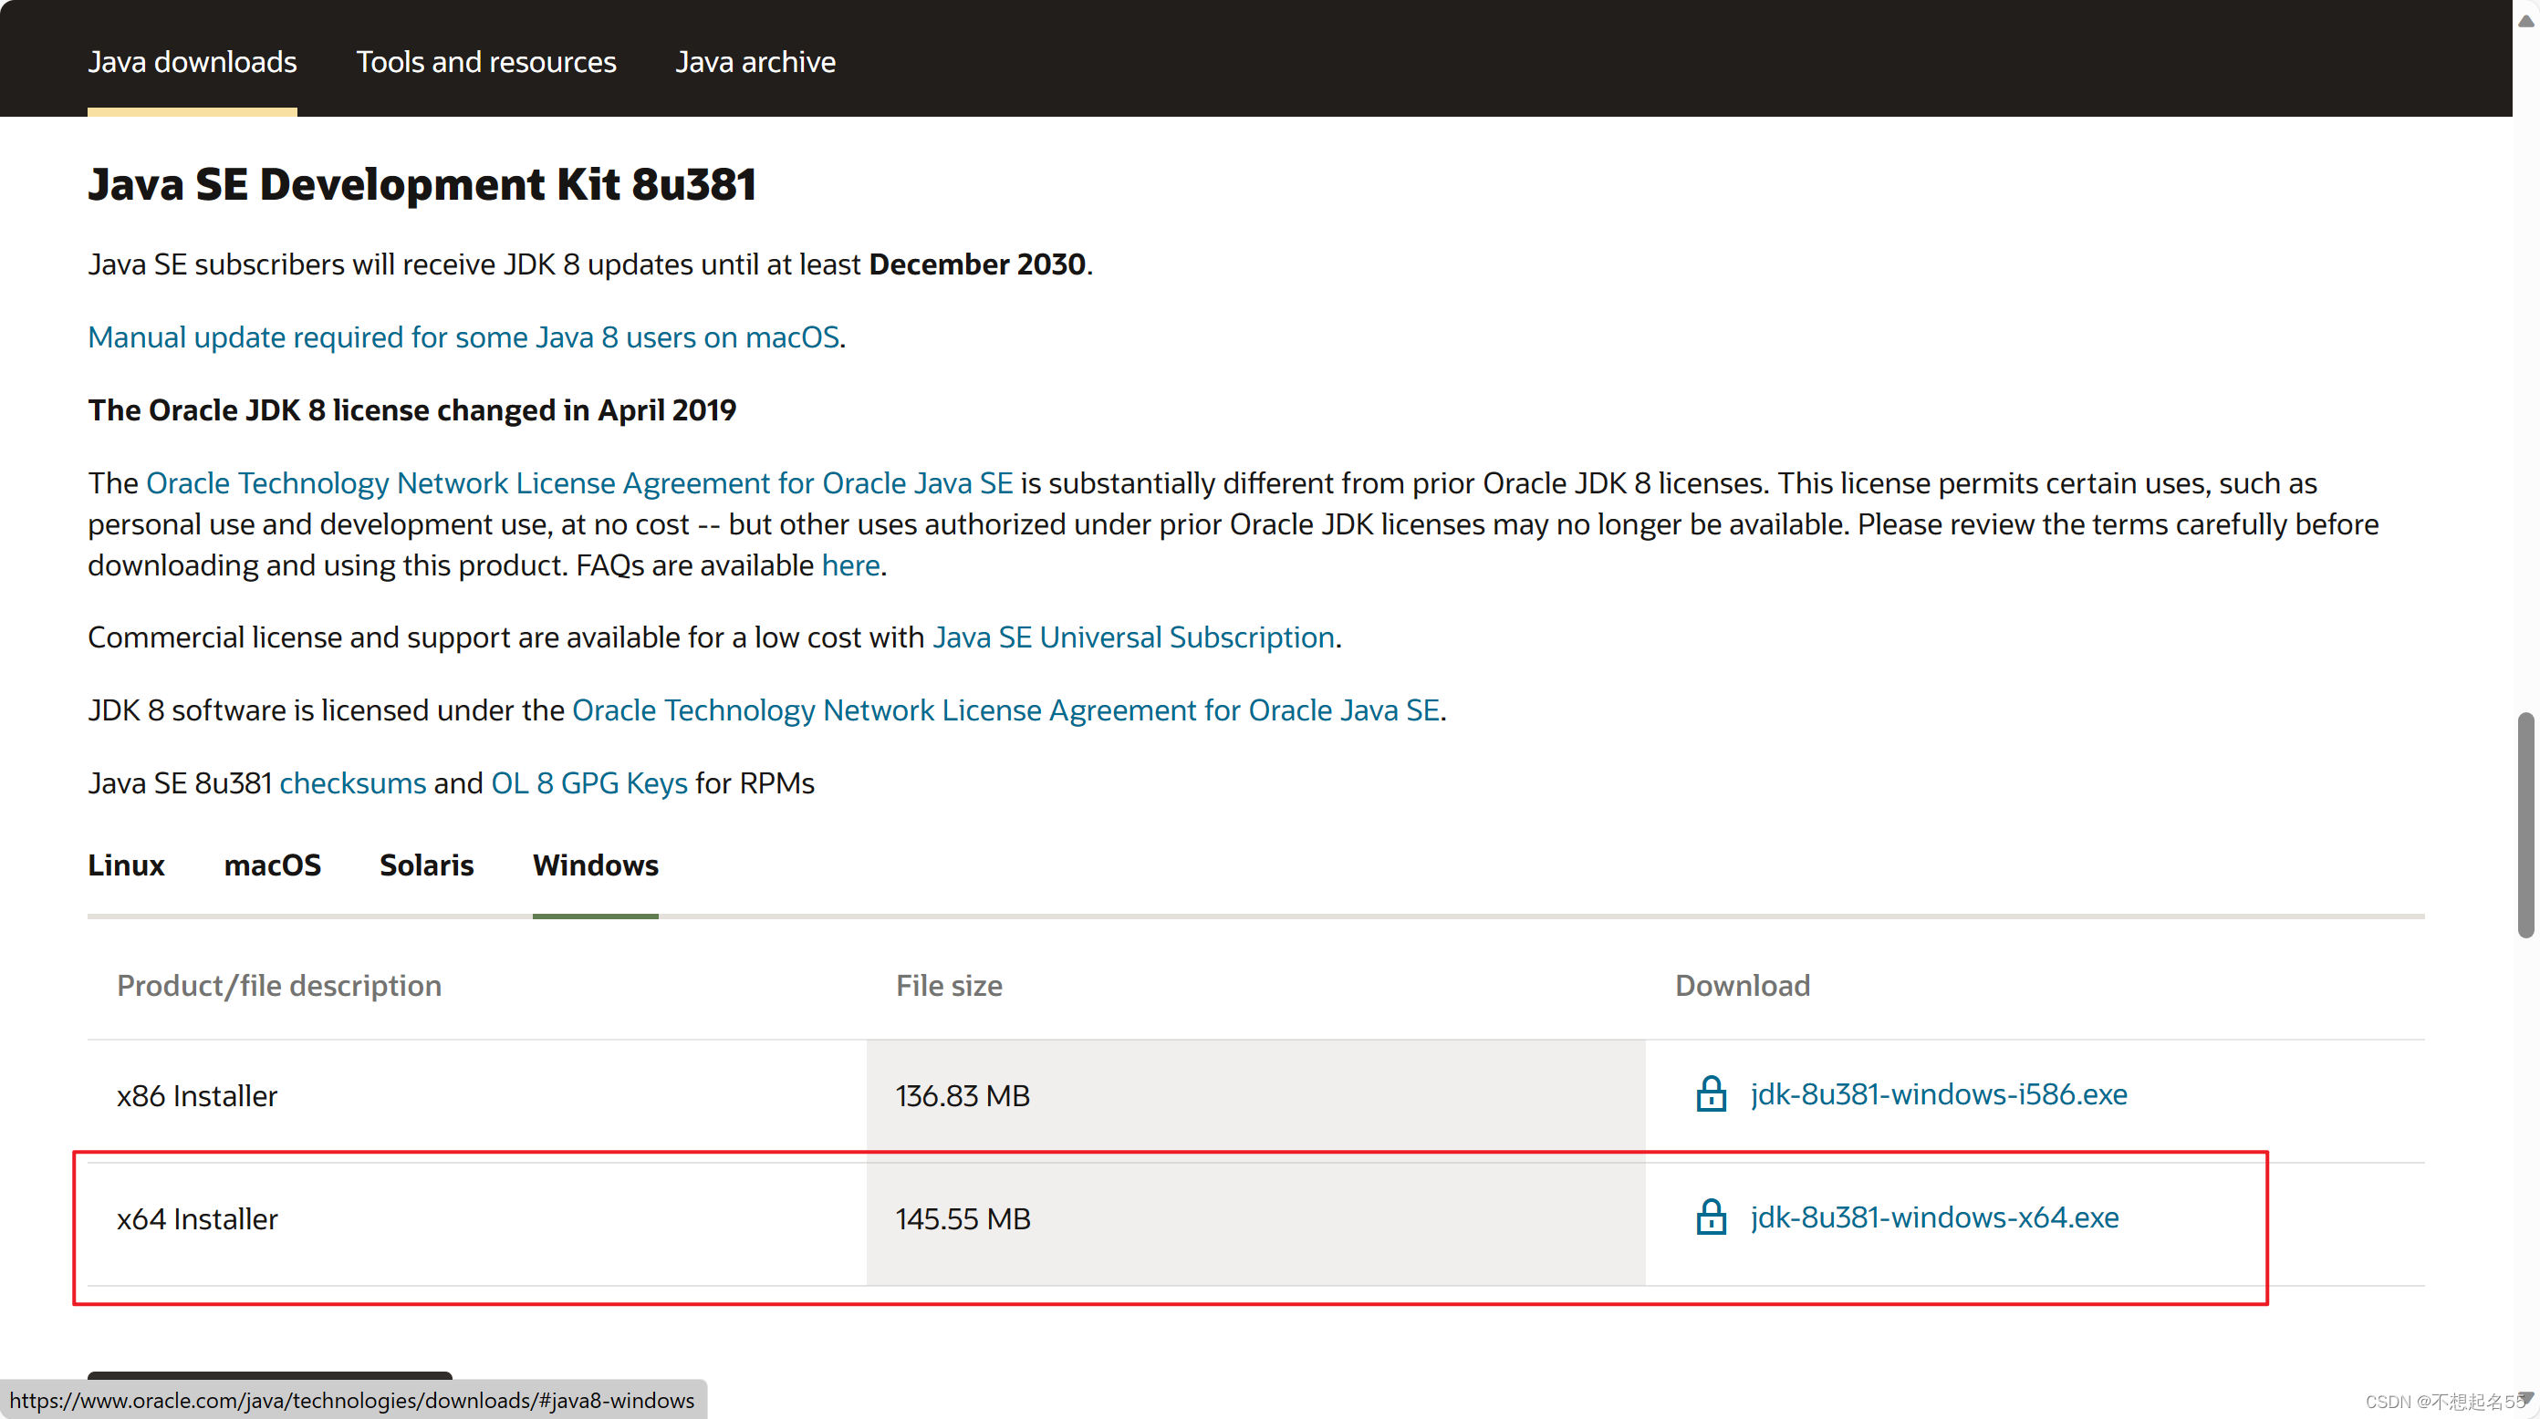Click the scrollbar up arrow
This screenshot has height=1419, width=2540.
coord(2525,21)
